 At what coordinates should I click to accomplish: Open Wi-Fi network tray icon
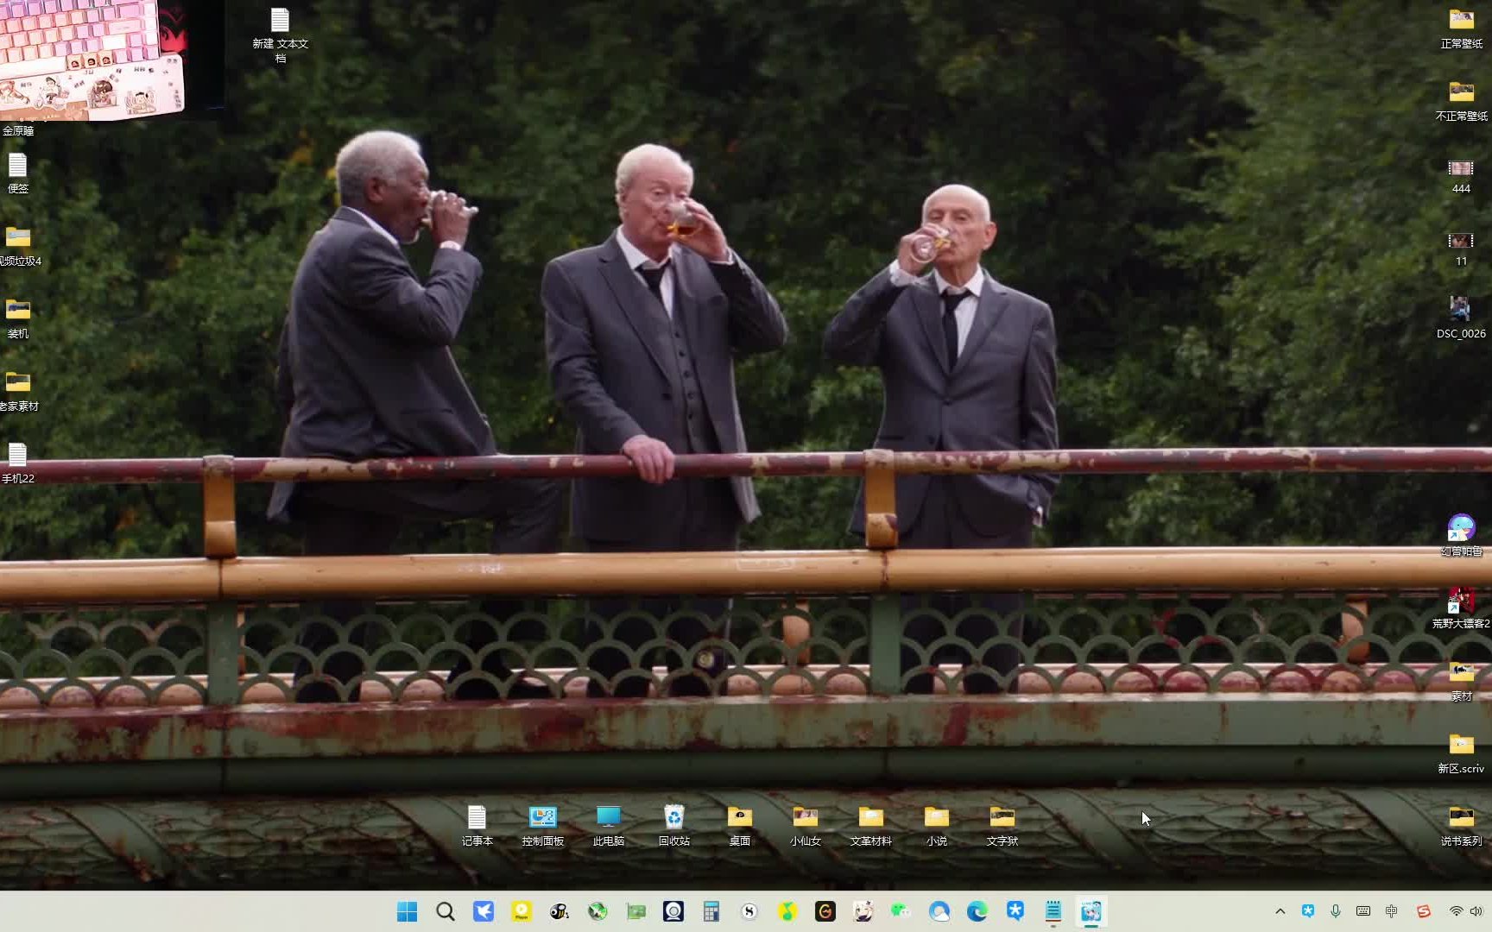point(1456,911)
